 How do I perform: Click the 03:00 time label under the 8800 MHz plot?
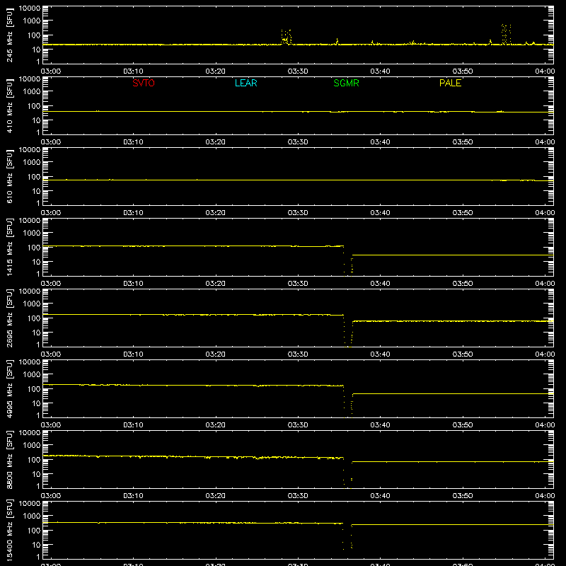(51, 496)
